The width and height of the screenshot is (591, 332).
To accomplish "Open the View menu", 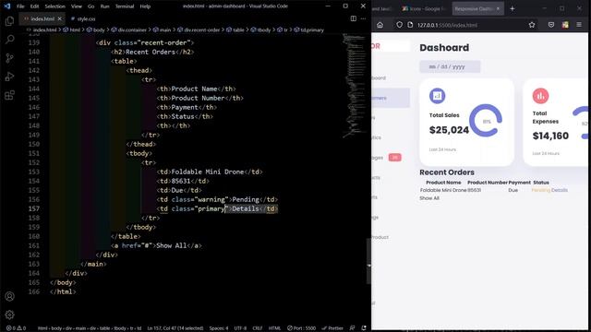I will [76, 6].
